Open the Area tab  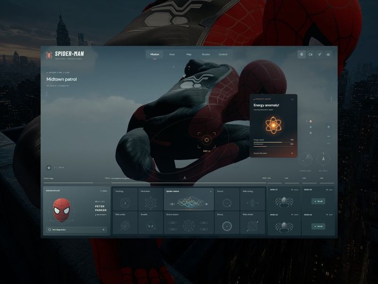[x=172, y=54]
